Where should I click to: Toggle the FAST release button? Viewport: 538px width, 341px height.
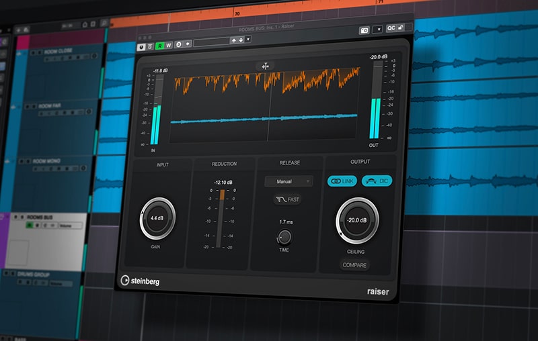pos(288,199)
